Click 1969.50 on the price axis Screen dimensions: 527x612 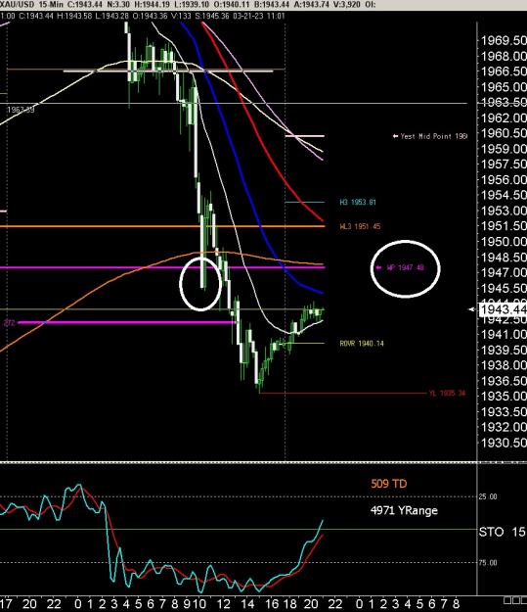coord(504,40)
